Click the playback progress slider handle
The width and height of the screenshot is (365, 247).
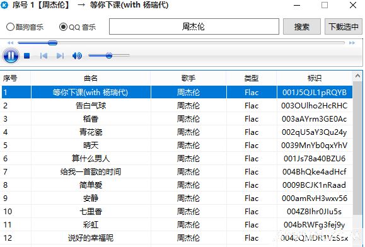pos(52,43)
